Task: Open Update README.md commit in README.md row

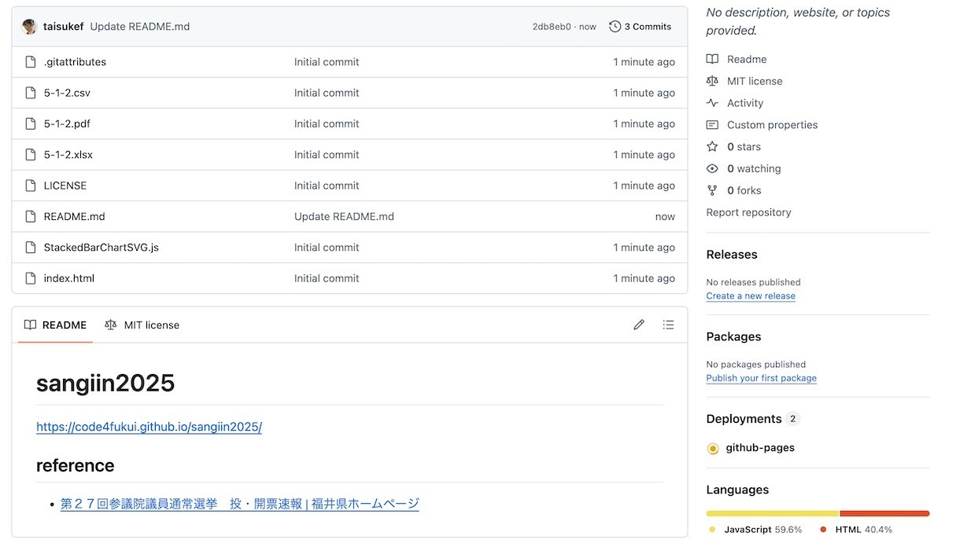Action: 344,216
